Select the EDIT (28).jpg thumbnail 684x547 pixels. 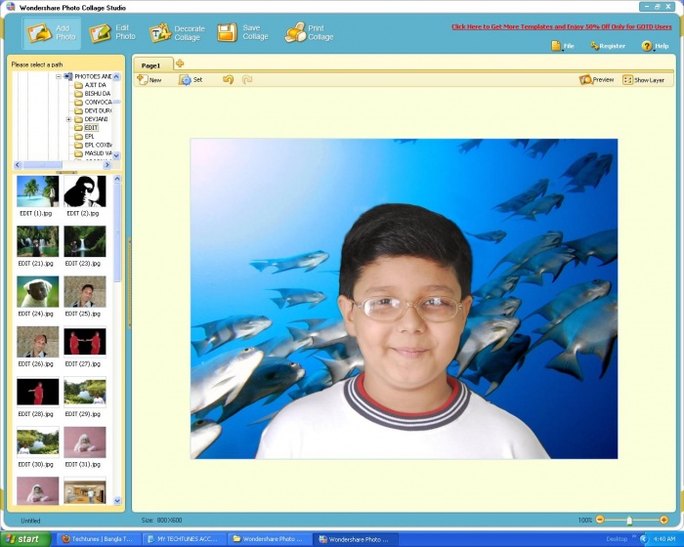(37, 392)
